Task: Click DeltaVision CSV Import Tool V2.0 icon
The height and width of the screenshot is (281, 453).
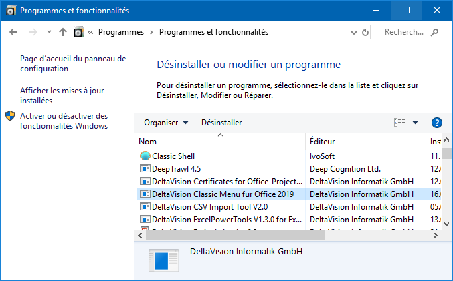Action: [145, 206]
